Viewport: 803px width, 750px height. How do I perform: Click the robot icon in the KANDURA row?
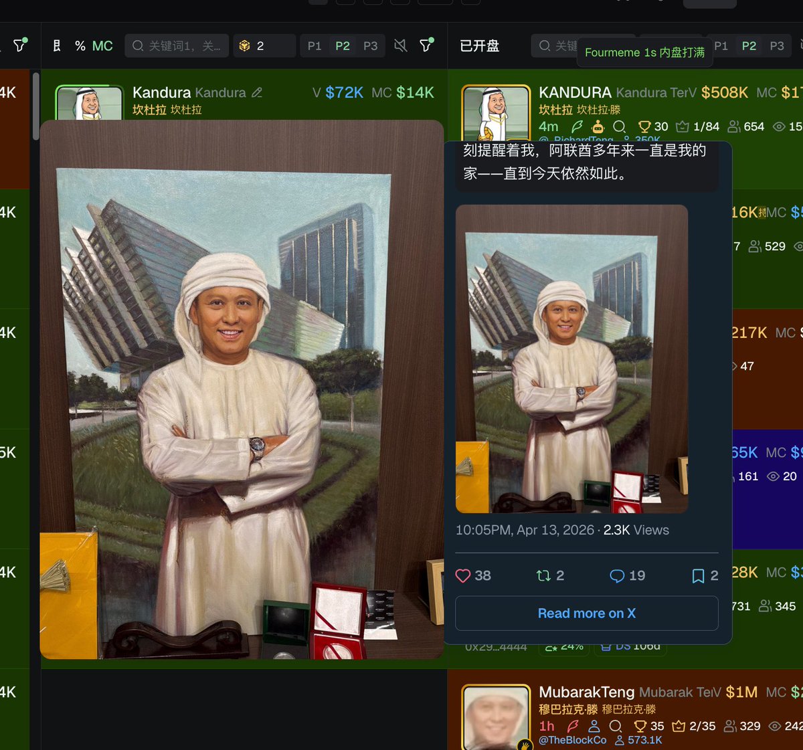(x=598, y=126)
